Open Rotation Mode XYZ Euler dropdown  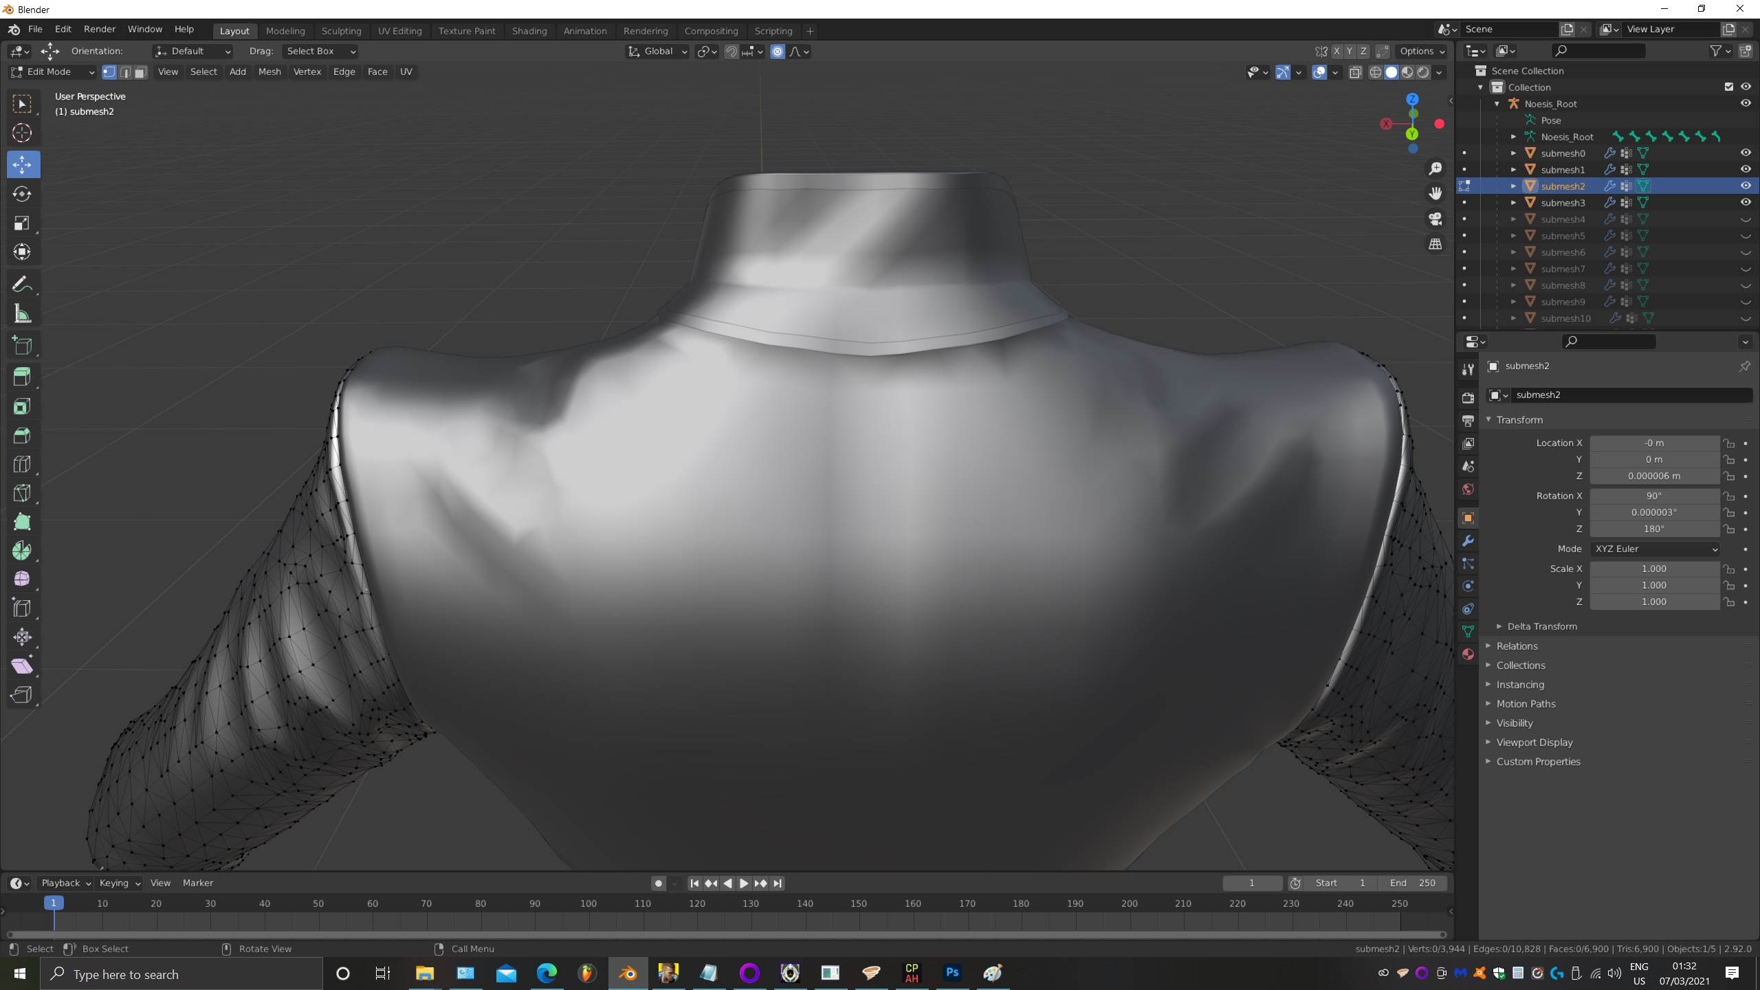(1654, 549)
